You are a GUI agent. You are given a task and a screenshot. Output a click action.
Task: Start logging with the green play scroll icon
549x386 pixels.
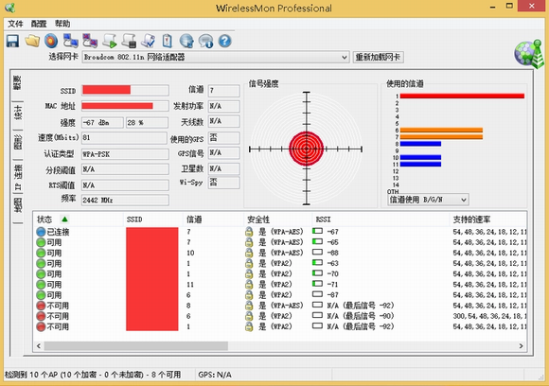tap(110, 41)
